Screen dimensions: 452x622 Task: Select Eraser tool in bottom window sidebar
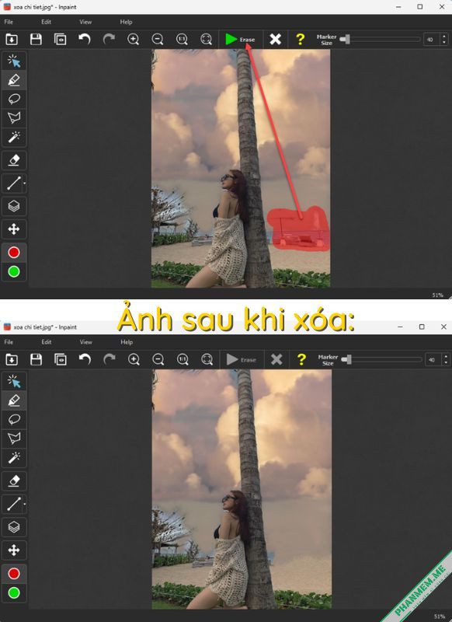[x=14, y=481]
